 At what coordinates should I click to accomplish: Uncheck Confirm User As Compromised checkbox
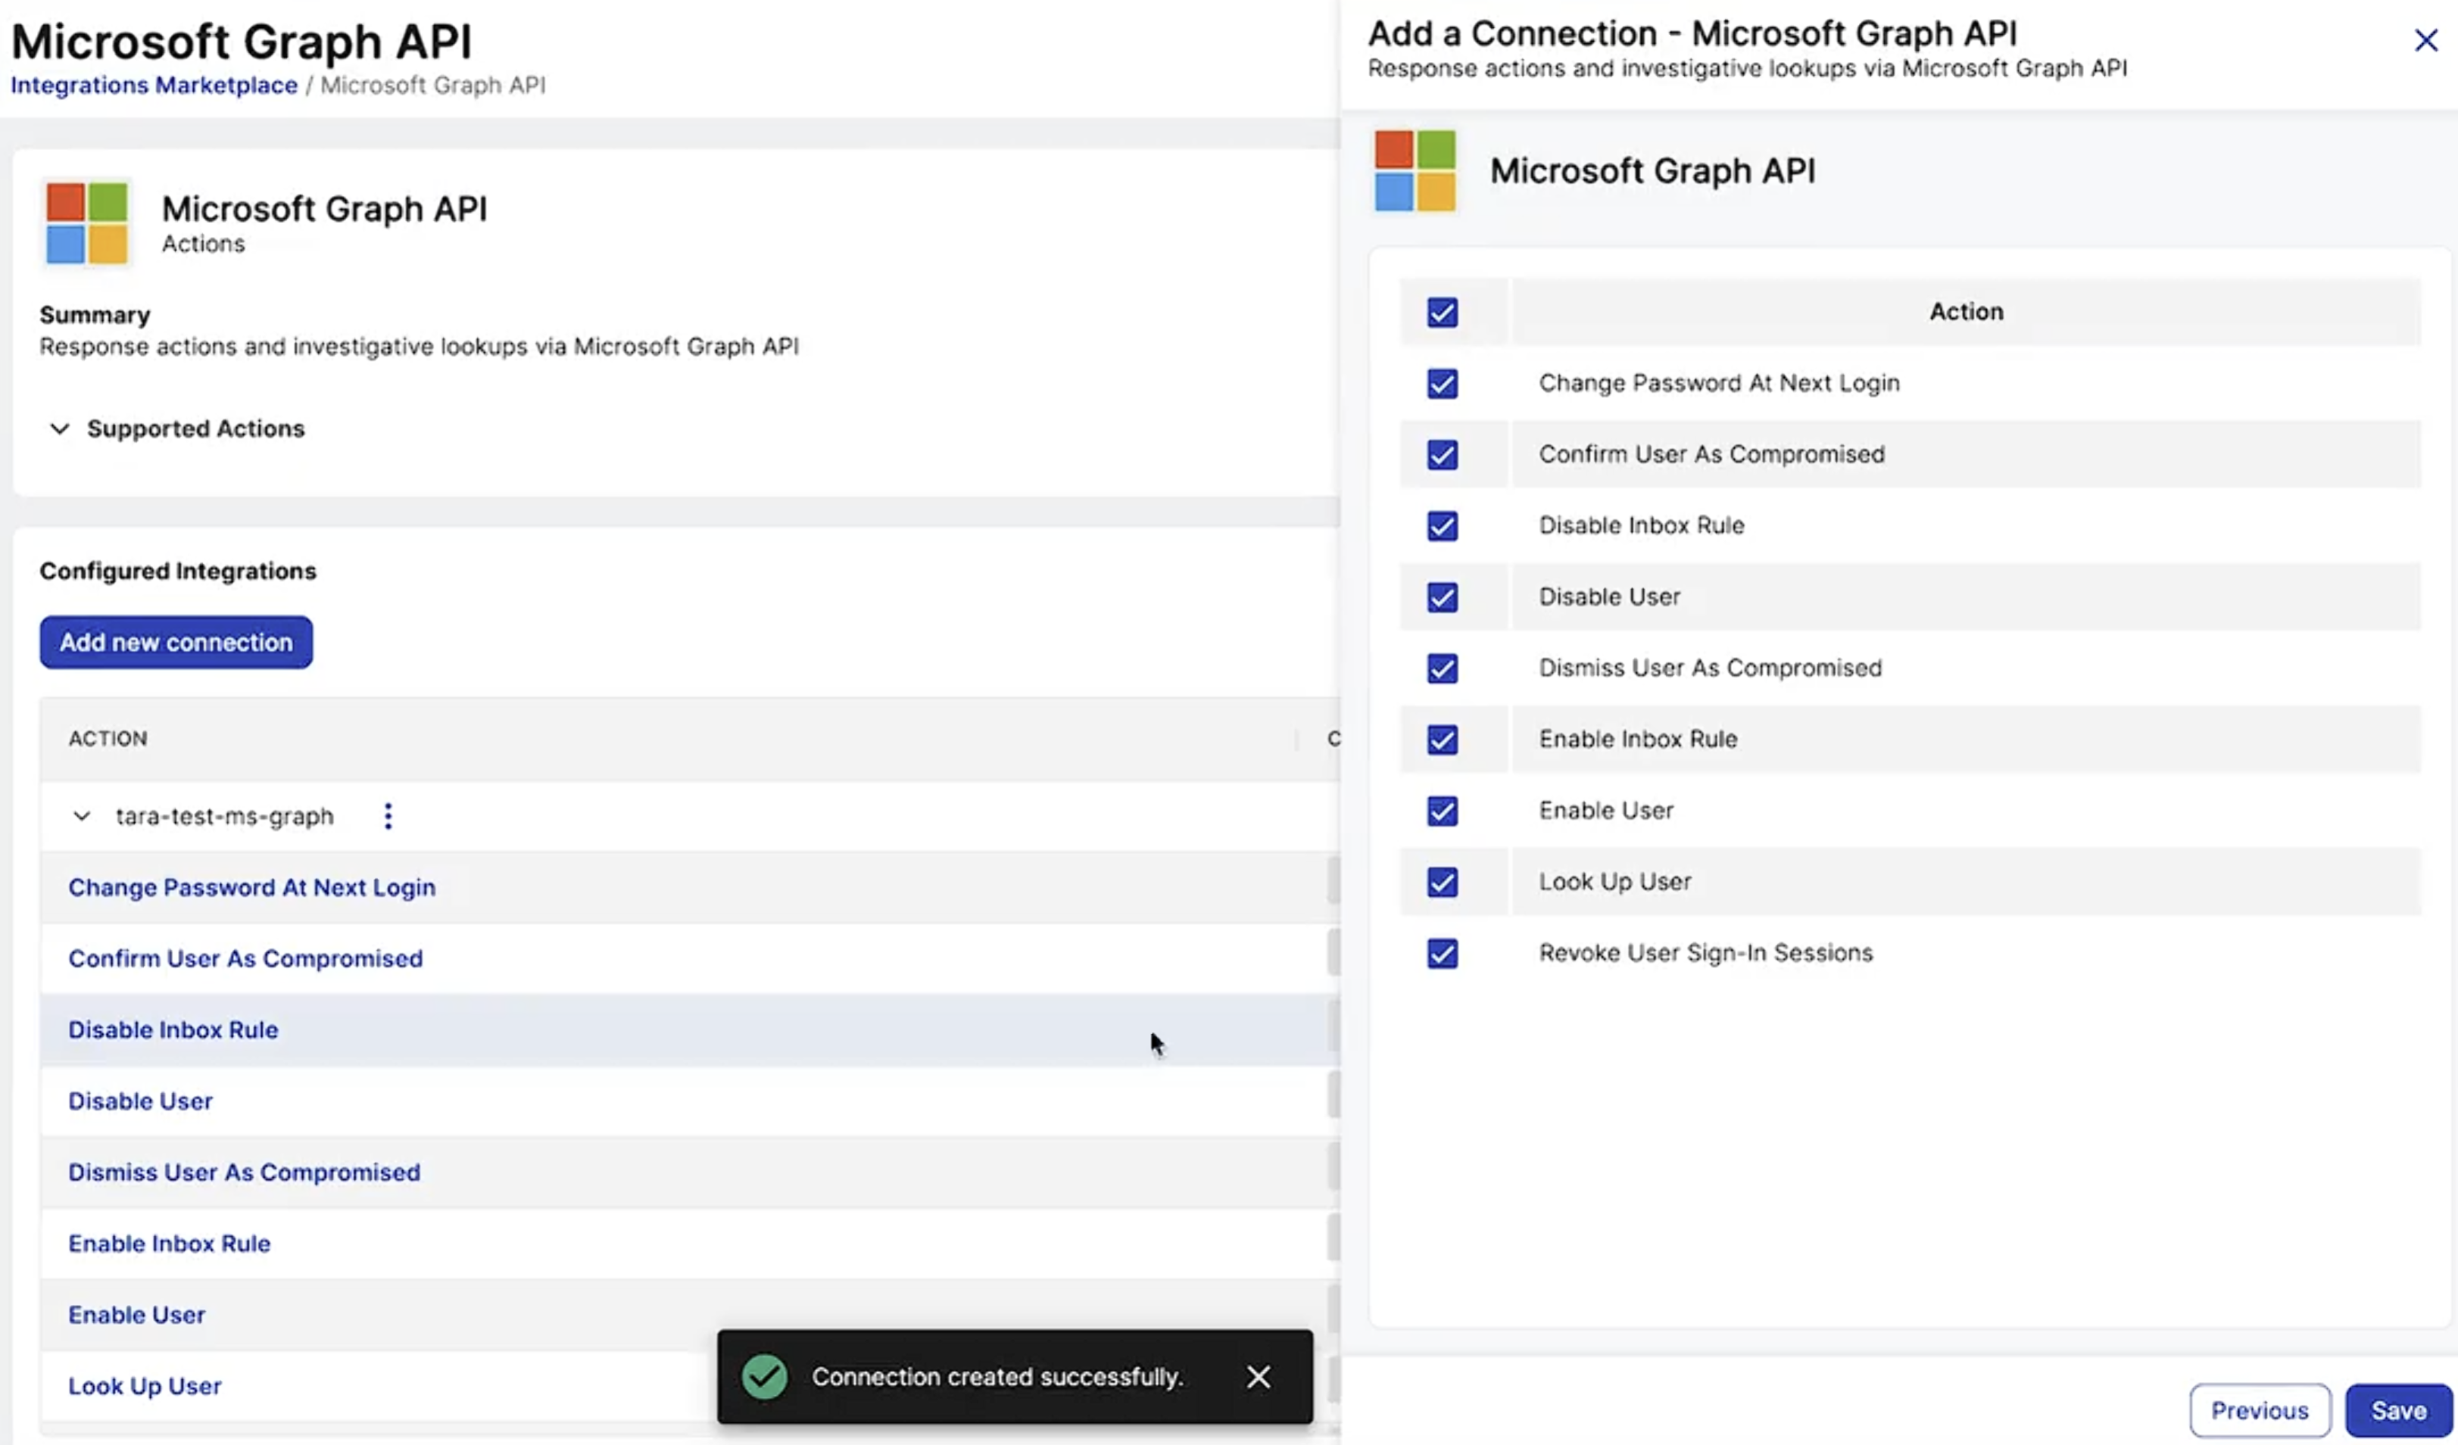point(1442,454)
